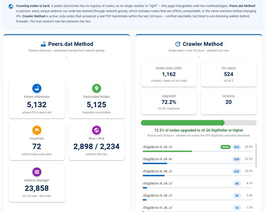
Task: Click the Geolocated Nodes value 5,125
Action: [97, 105]
